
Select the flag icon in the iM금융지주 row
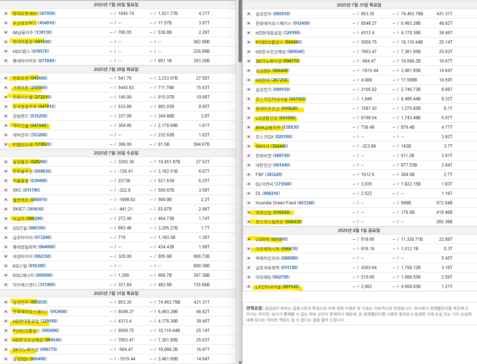pos(6,32)
